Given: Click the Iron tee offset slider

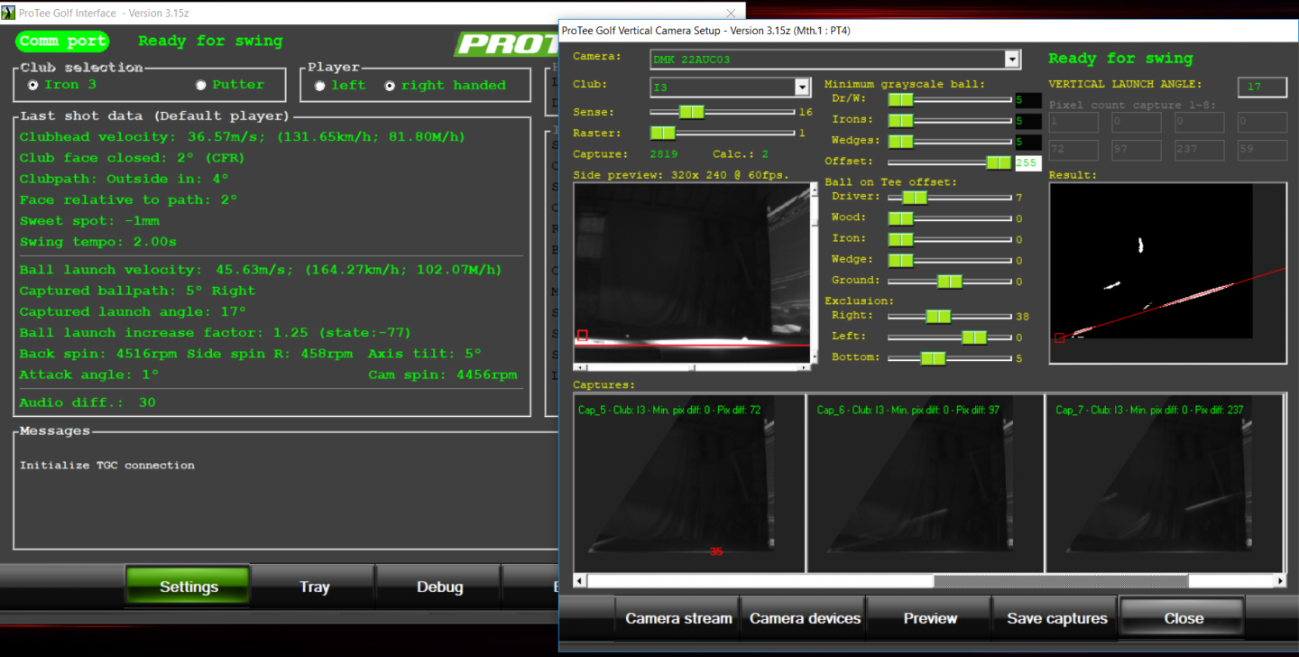Looking at the screenshot, I should tap(900, 239).
